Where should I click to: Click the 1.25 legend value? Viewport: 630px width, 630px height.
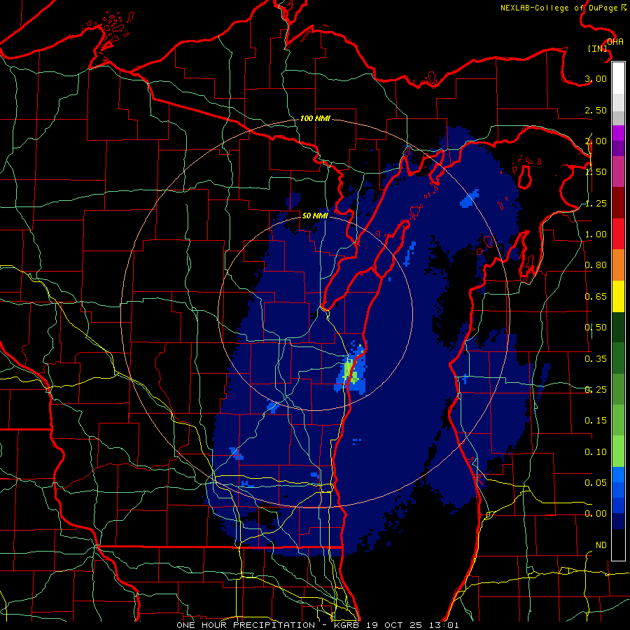(x=596, y=203)
